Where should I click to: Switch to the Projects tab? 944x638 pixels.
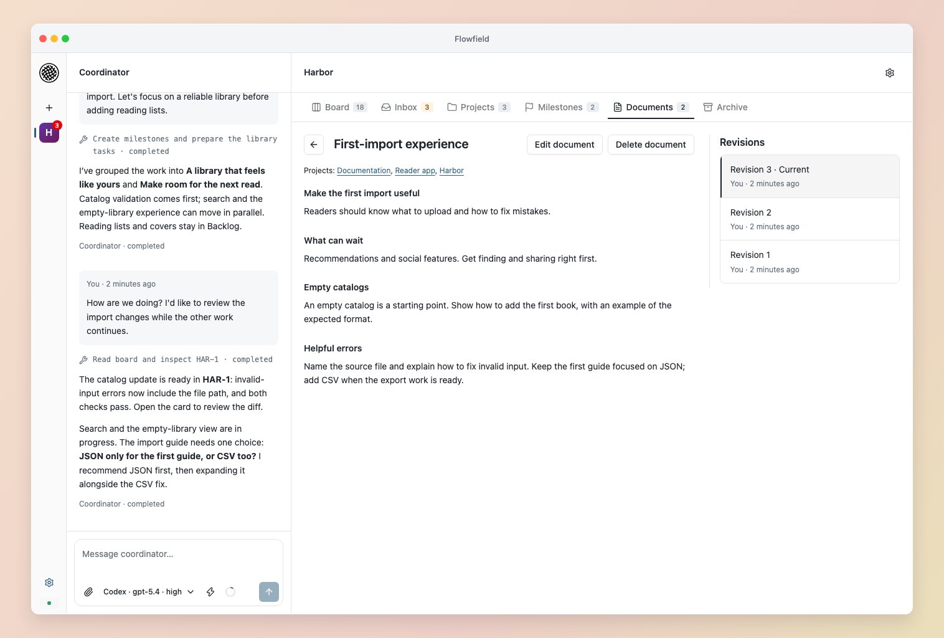[479, 107]
